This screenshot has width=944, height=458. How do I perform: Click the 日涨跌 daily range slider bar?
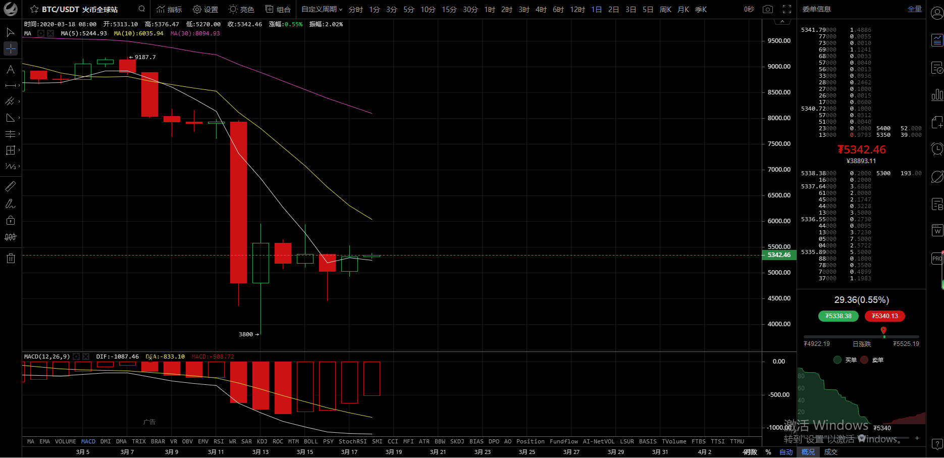[861, 336]
